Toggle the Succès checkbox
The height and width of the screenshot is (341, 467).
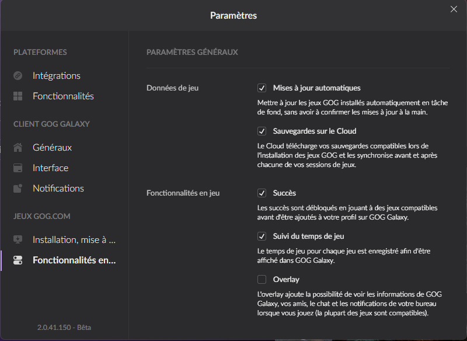point(262,193)
